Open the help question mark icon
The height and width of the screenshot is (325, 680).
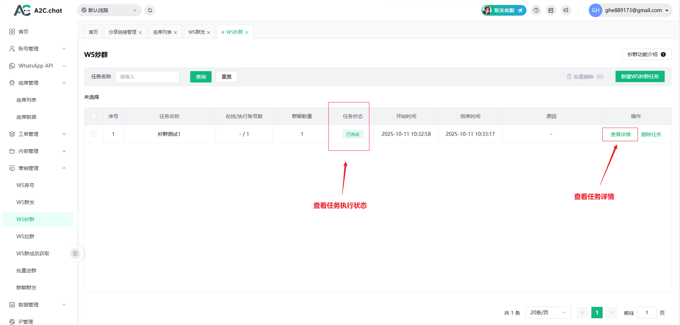click(536, 10)
